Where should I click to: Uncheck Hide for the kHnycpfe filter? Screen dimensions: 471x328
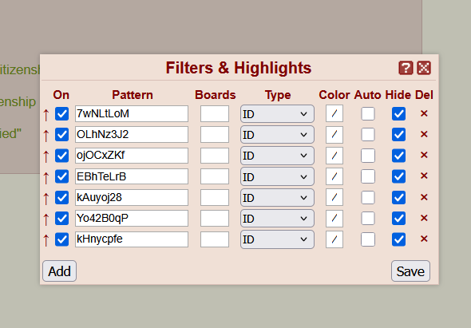pyautogui.click(x=398, y=239)
